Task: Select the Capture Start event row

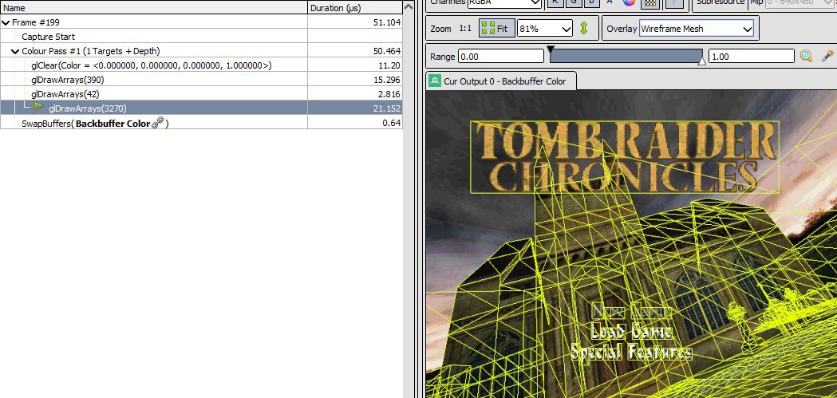Action: pos(201,37)
